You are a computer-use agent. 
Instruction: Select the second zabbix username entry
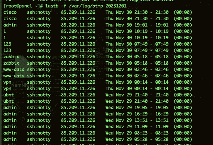[11, 63]
